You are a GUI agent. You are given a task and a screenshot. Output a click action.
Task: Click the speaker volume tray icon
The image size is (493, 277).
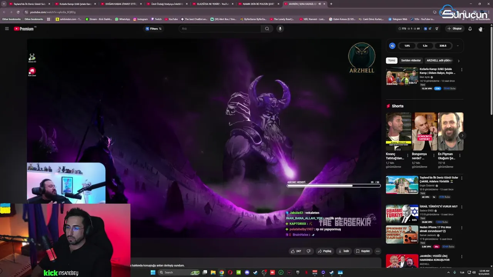pyautogui.click(x=474, y=272)
